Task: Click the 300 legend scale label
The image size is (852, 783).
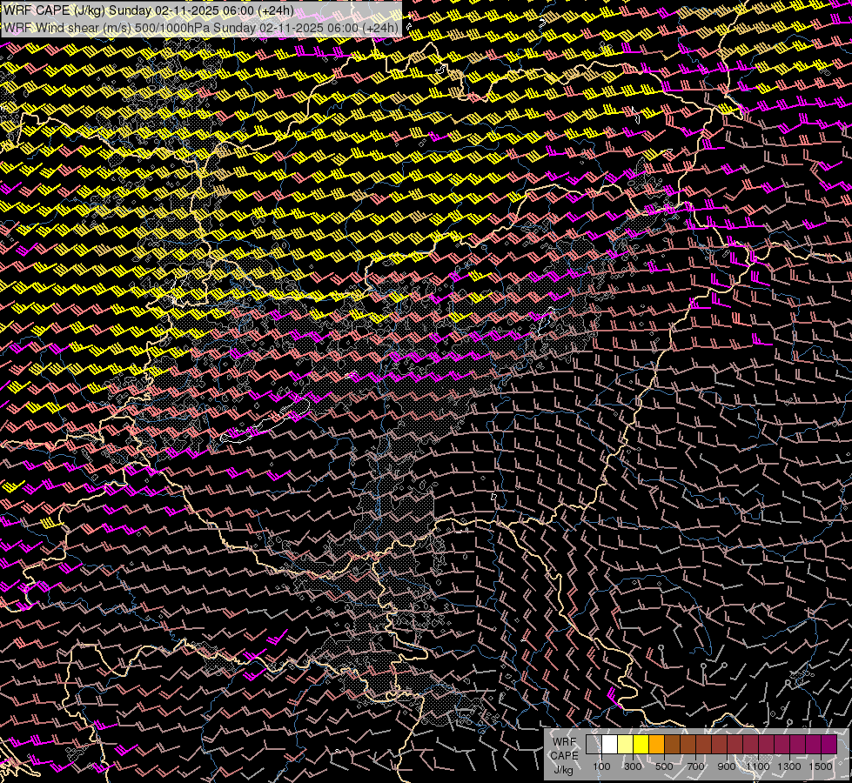Action: (x=633, y=766)
